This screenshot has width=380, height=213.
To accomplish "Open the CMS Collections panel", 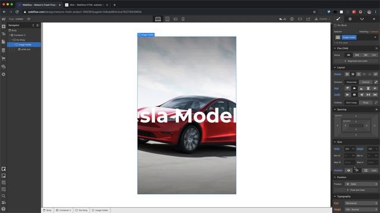I will pos(4,50).
